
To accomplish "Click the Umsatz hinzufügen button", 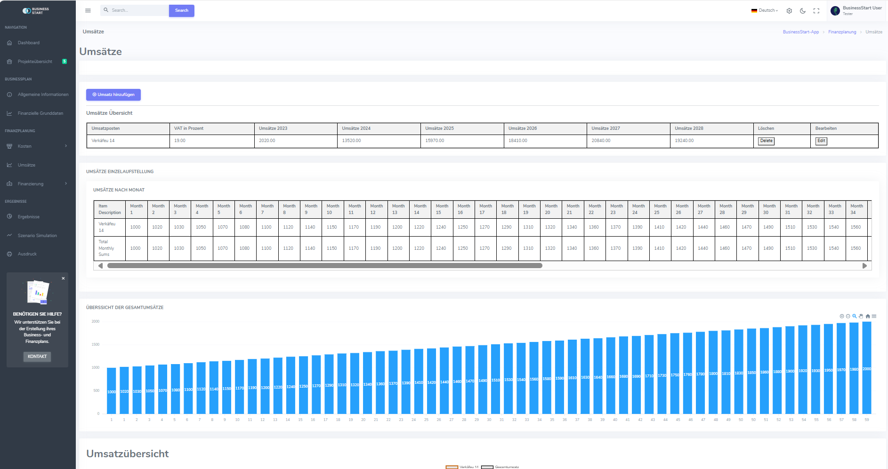I will click(113, 95).
